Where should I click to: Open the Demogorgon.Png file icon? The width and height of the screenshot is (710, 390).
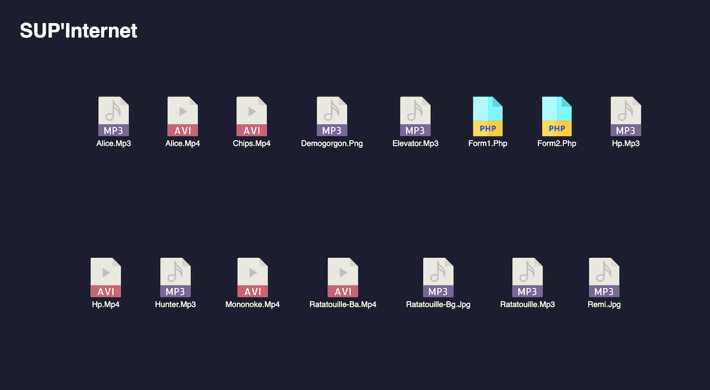(x=332, y=116)
